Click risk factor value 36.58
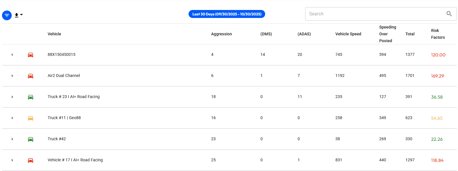 tap(437, 97)
